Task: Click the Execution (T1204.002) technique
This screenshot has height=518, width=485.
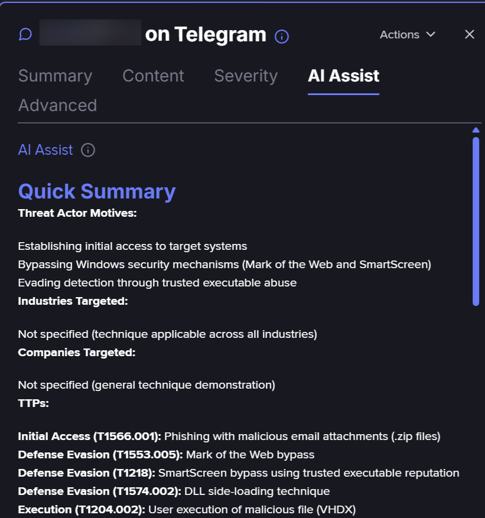Action: tap(82, 510)
